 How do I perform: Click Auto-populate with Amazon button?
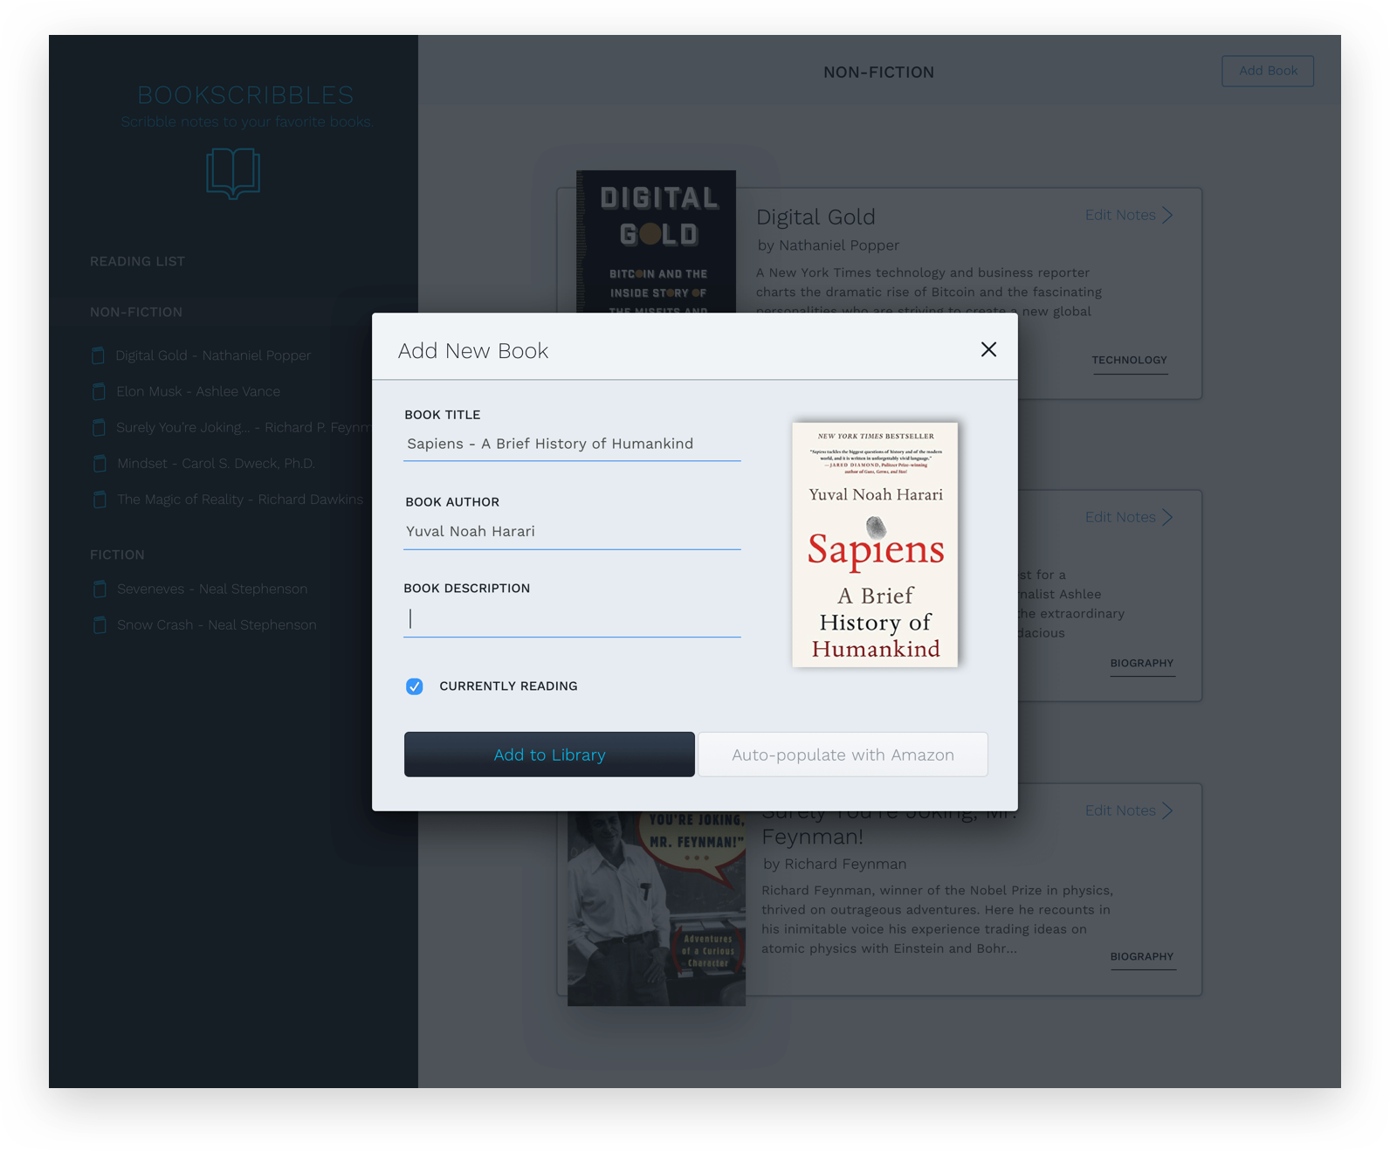click(x=843, y=755)
